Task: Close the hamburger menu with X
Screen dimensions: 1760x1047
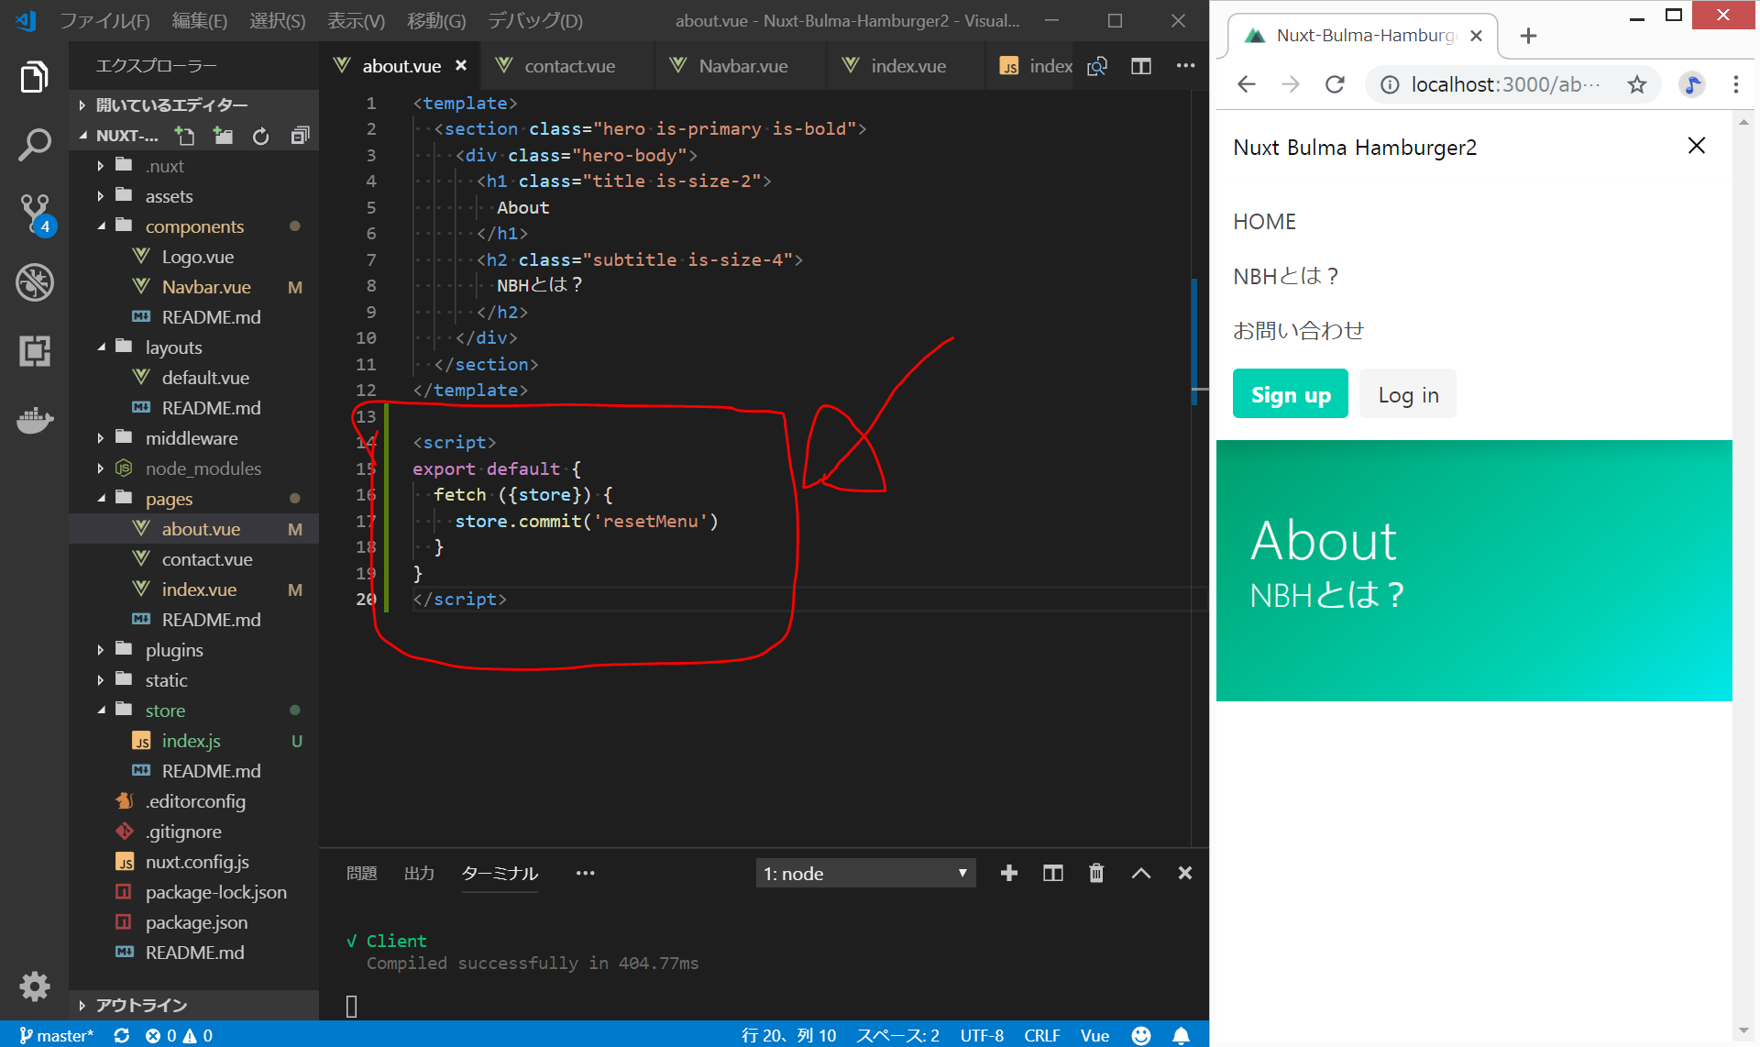Action: [1696, 146]
